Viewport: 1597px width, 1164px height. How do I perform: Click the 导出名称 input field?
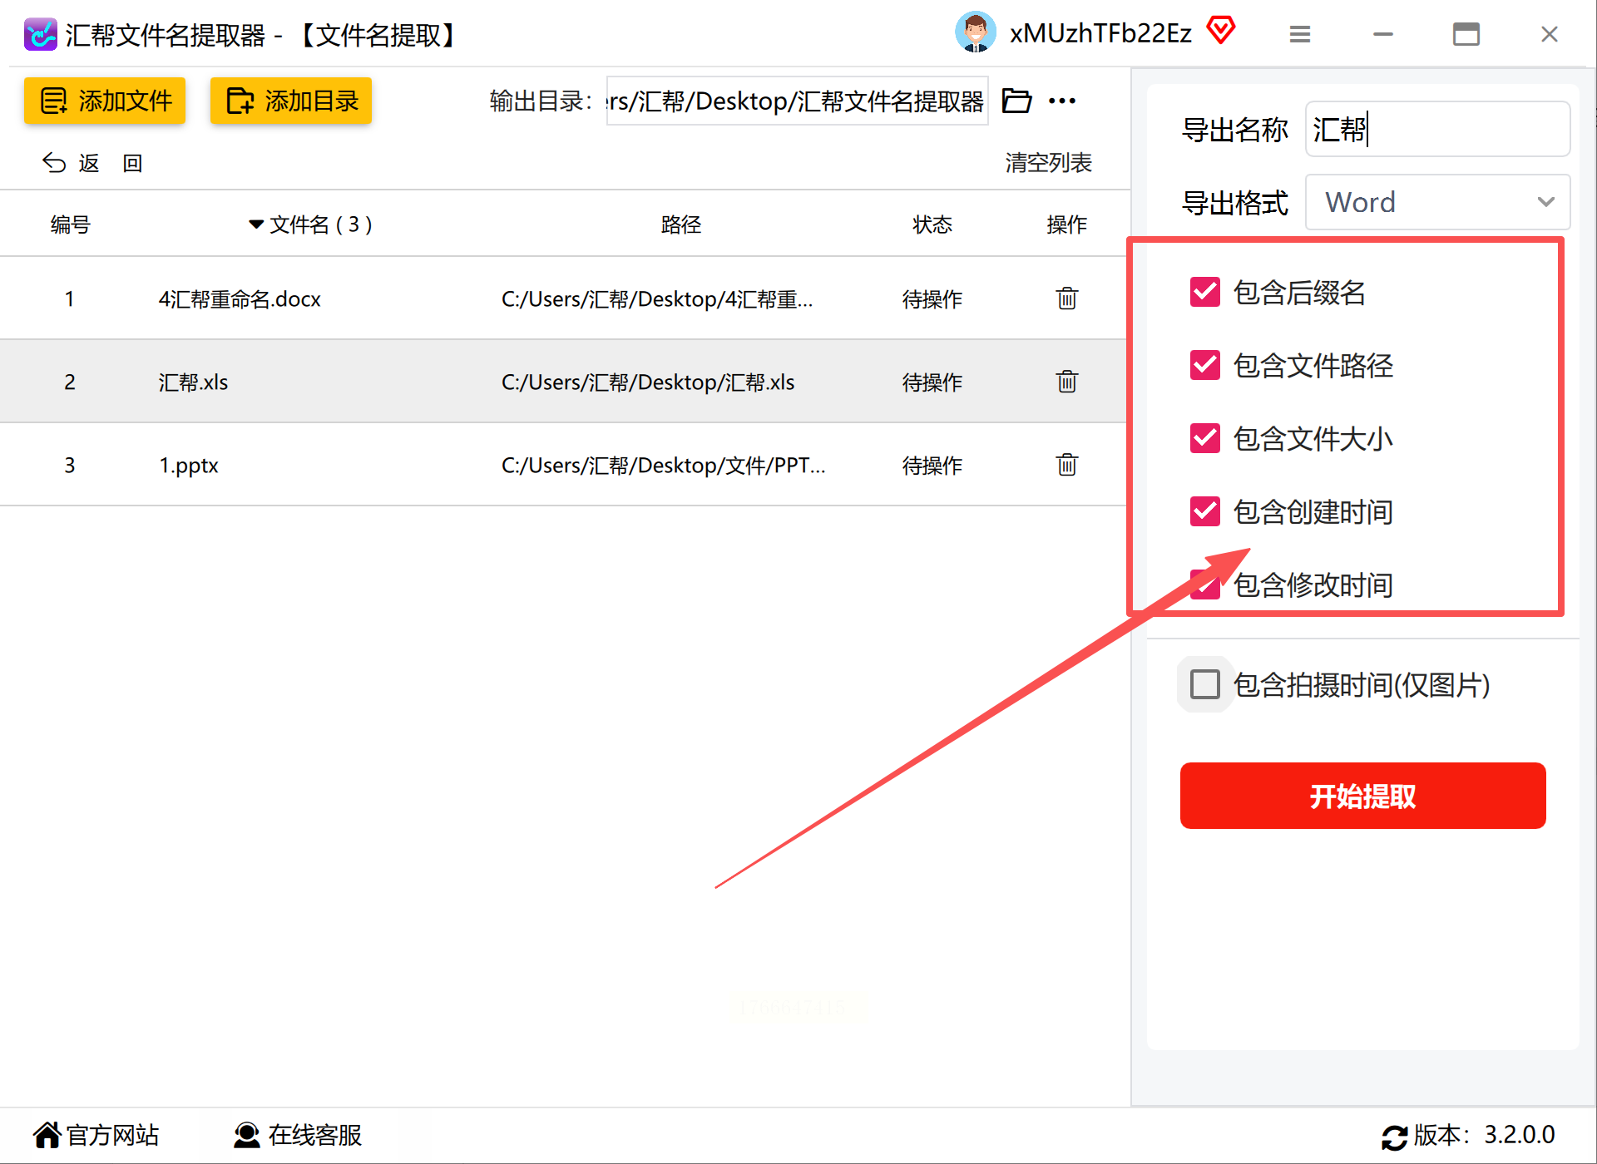1437,130
